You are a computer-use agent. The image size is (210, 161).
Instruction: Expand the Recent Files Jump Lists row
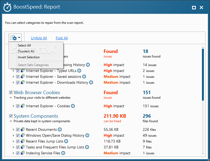click(x=13, y=141)
